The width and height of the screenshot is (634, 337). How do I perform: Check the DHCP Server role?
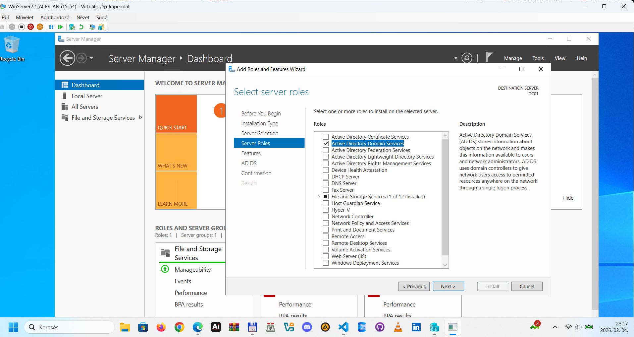(x=326, y=176)
